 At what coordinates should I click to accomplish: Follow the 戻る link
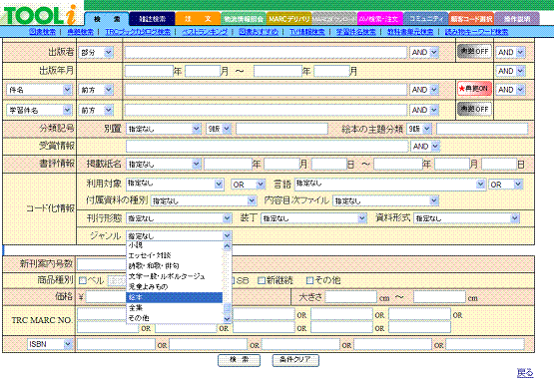525,373
